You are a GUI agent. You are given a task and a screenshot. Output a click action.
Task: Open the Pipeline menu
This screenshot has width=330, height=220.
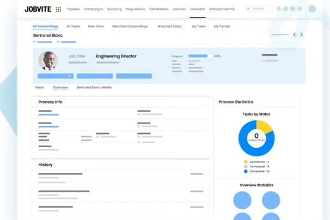coord(74,9)
